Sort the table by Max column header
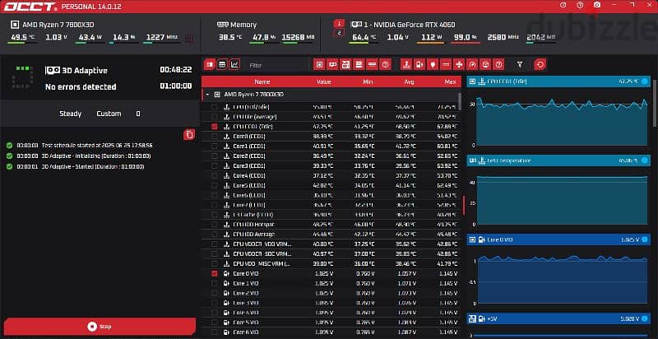Viewport: 658px width, 339px height. [x=450, y=81]
